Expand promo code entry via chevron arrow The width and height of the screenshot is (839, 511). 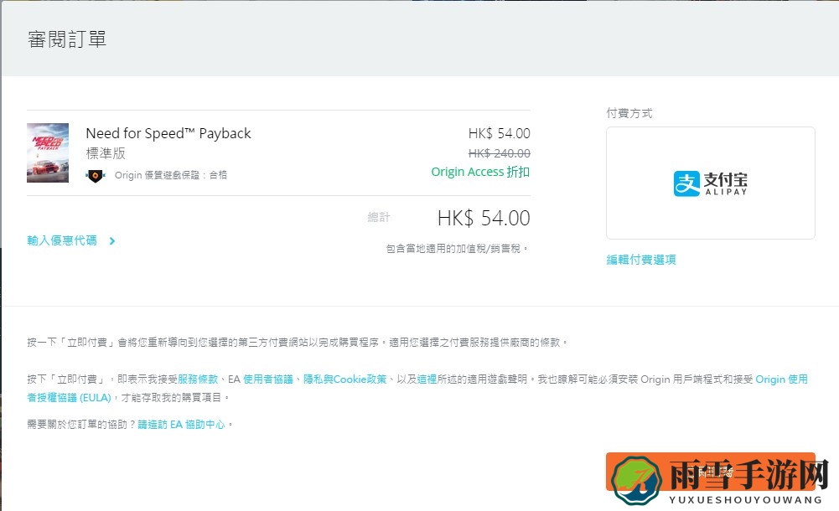pyautogui.click(x=111, y=241)
